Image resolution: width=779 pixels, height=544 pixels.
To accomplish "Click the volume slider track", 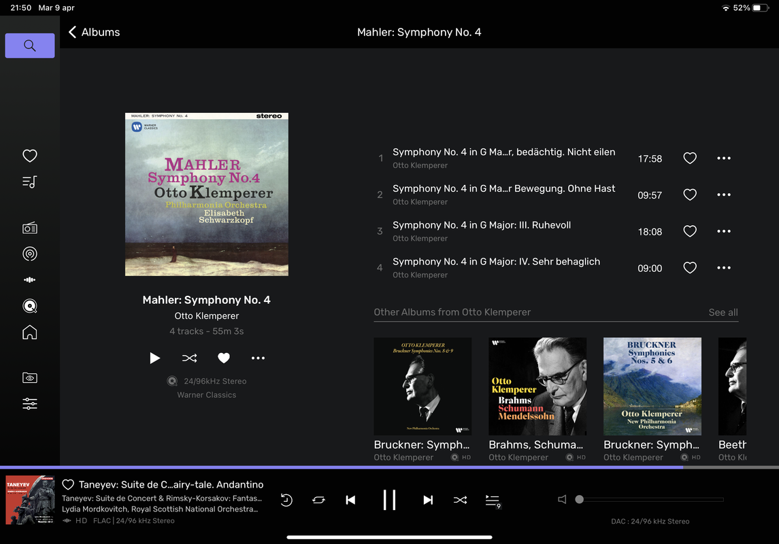I will 651,499.
